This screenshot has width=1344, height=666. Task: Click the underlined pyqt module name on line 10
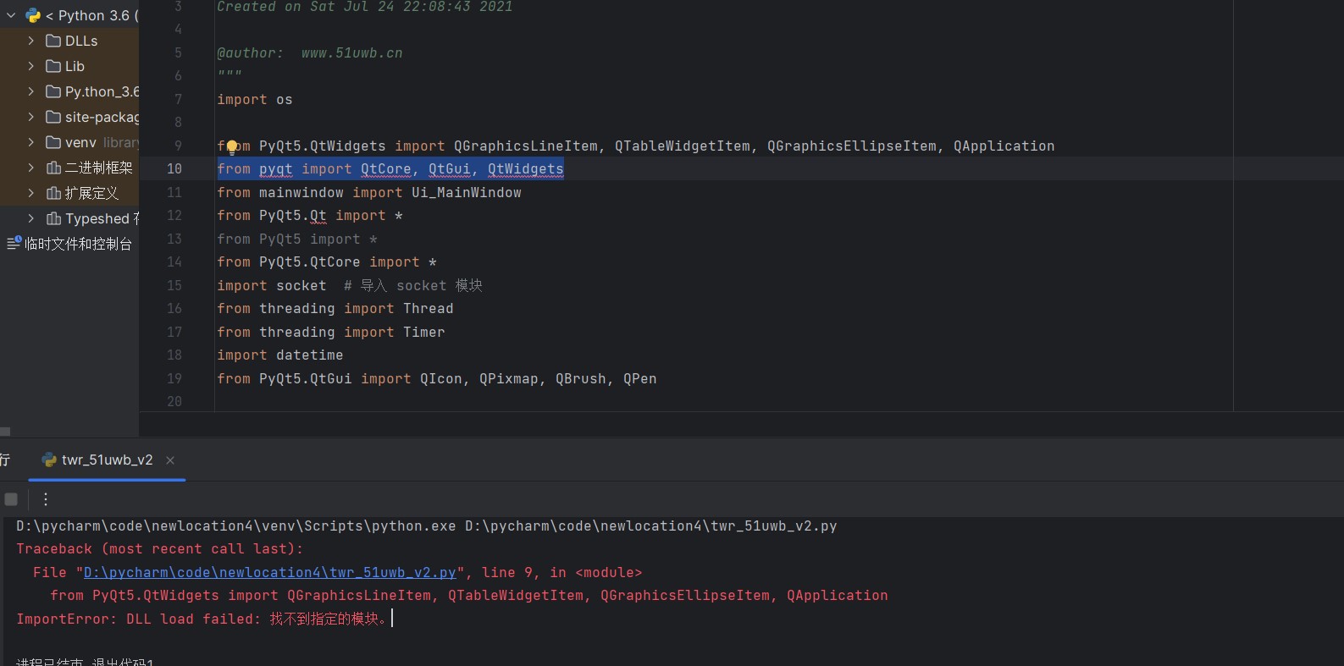coord(275,169)
